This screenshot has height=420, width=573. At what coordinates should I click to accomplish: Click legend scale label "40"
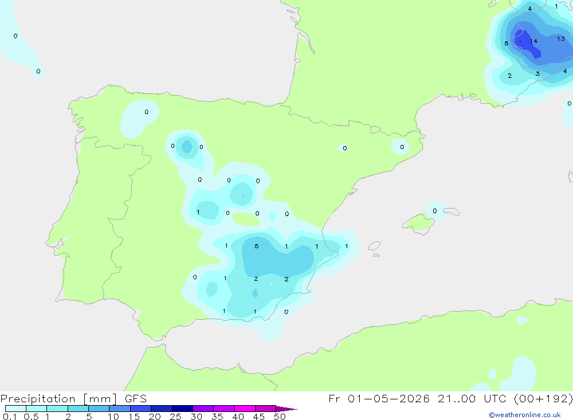tap(238, 417)
